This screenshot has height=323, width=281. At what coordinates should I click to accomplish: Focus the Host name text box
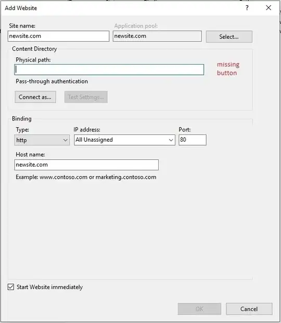(x=86, y=165)
